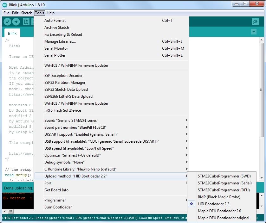Click console scrollbar up arrow
This screenshot has width=266, height=223.
click(x=262, y=195)
